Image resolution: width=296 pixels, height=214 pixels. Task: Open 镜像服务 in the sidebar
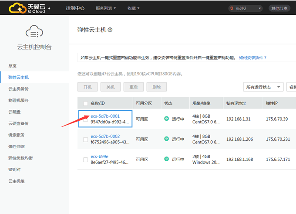coord(17,135)
